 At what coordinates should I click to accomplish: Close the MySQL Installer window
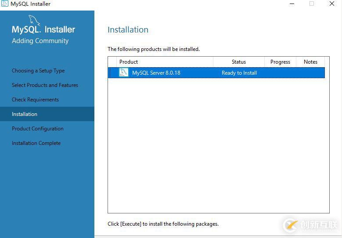[332, 4]
